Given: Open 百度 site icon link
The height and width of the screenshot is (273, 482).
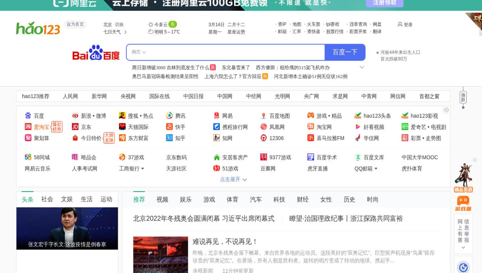Looking at the screenshot, I should [28, 116].
